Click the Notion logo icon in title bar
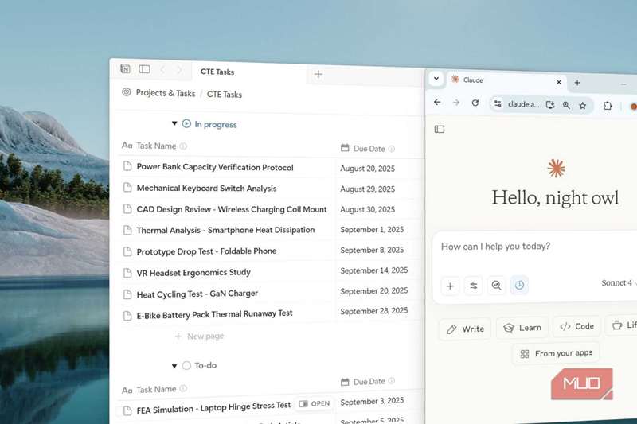 pyautogui.click(x=126, y=69)
